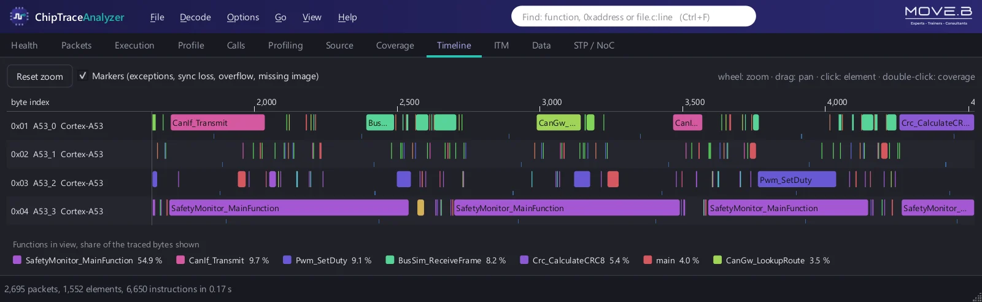982x302 pixels.
Task: Click the status bar packets summary text
Action: click(118, 289)
